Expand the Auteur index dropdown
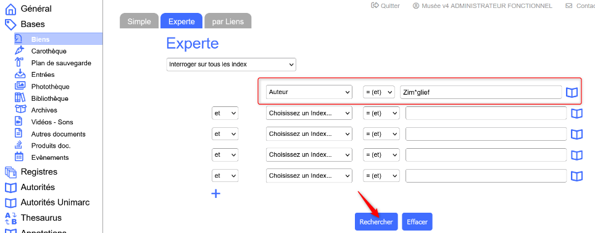The width and height of the screenshot is (595, 233). (309, 92)
